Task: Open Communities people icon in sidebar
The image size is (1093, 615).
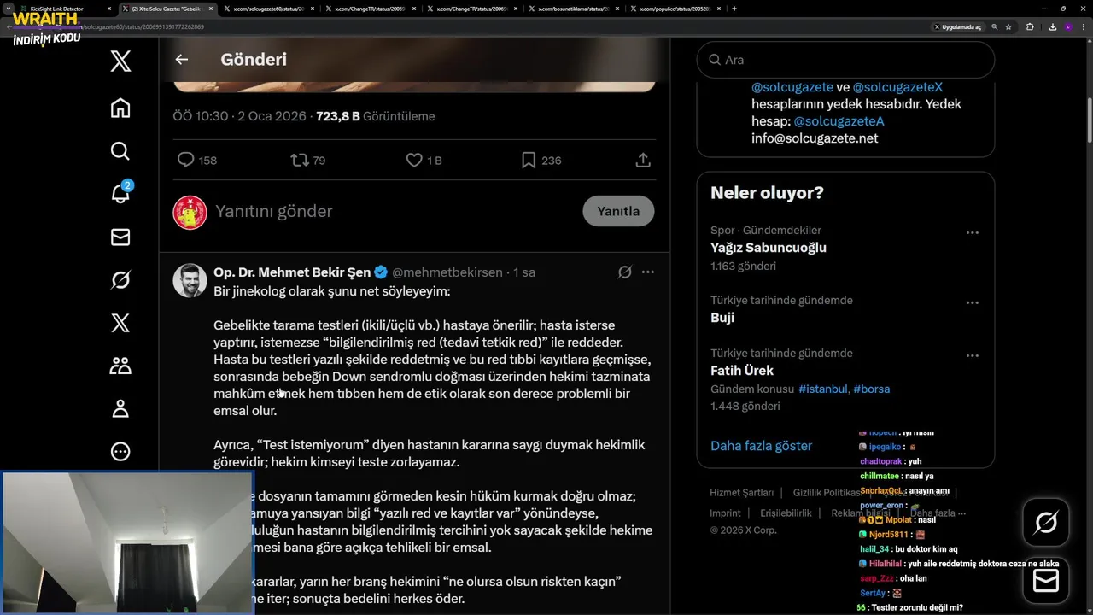Action: point(120,366)
